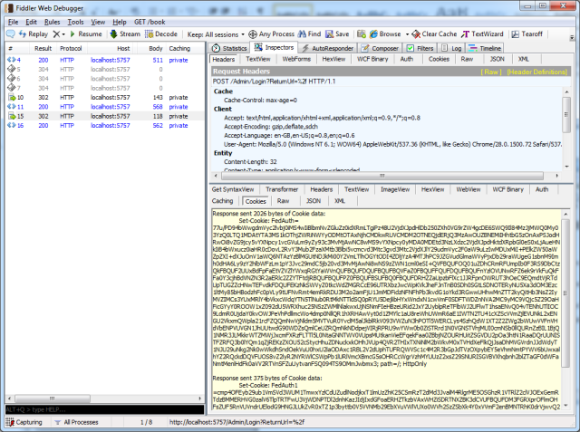The image size is (580, 432).
Task: Click the screenshot camera icon
Action: tap(361, 34)
